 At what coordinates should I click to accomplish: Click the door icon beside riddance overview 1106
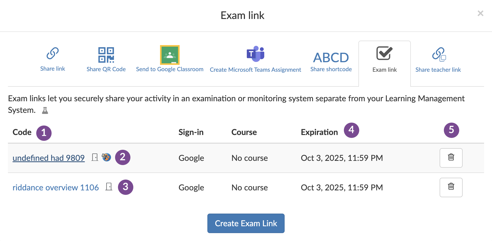(108, 187)
